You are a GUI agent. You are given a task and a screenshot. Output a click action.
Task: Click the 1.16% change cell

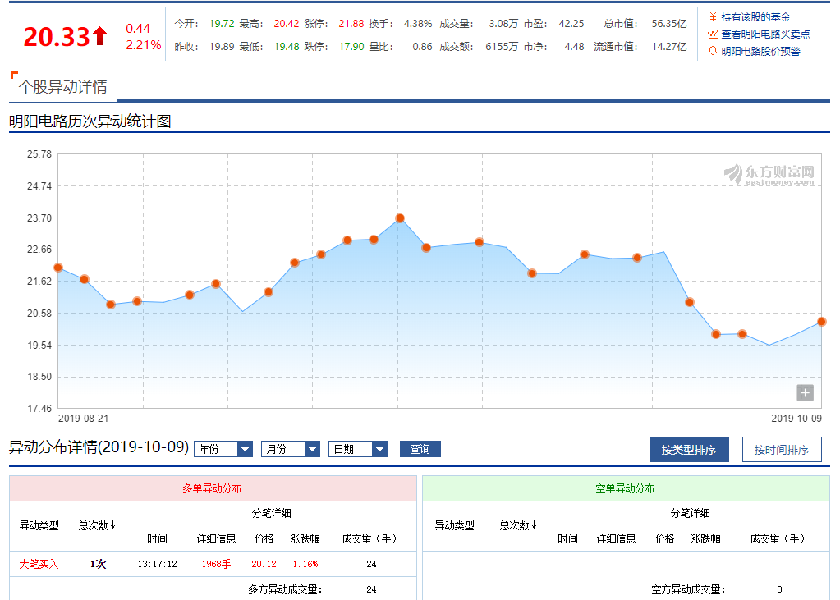coord(305,564)
